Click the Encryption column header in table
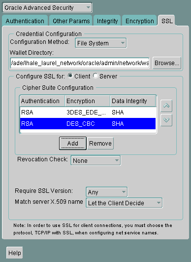The image size is (191, 262). coord(88,101)
